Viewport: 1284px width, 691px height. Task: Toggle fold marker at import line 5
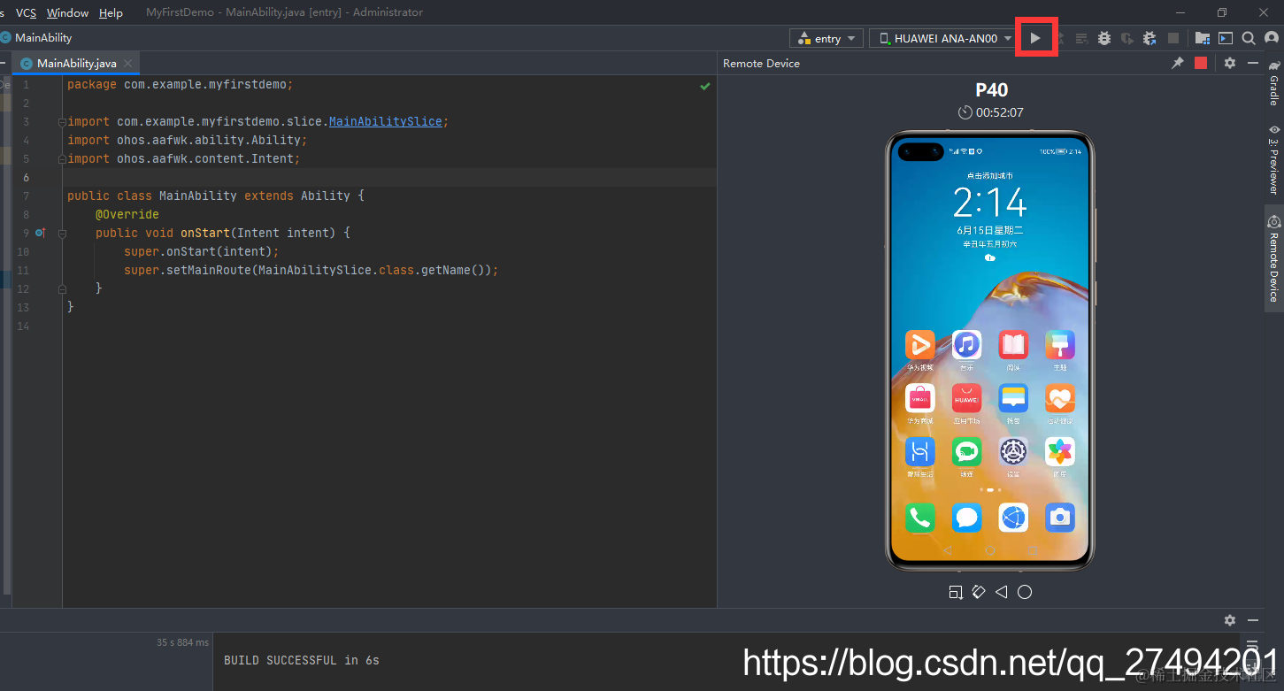tap(62, 159)
